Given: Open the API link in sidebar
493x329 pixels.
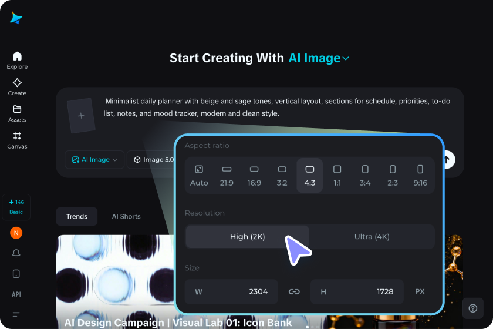Looking at the screenshot, I should click(x=16, y=294).
